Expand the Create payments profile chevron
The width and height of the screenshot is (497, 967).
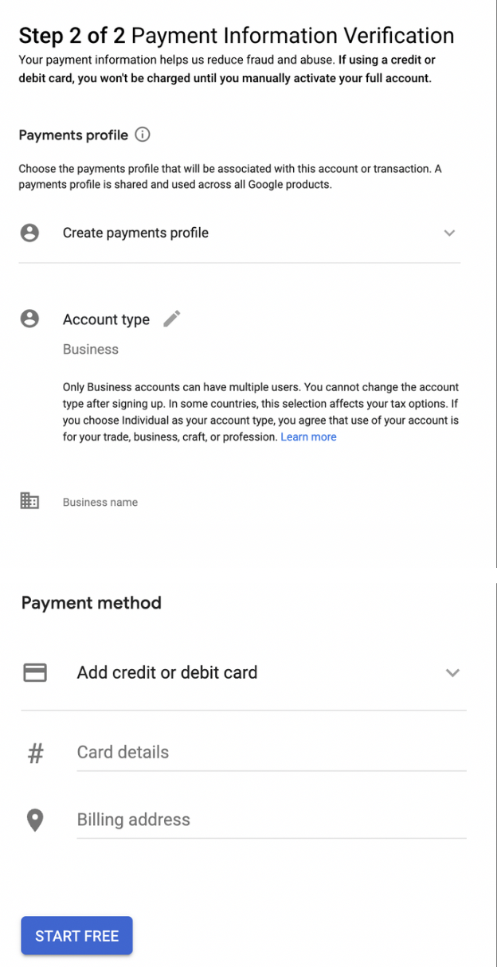point(449,233)
